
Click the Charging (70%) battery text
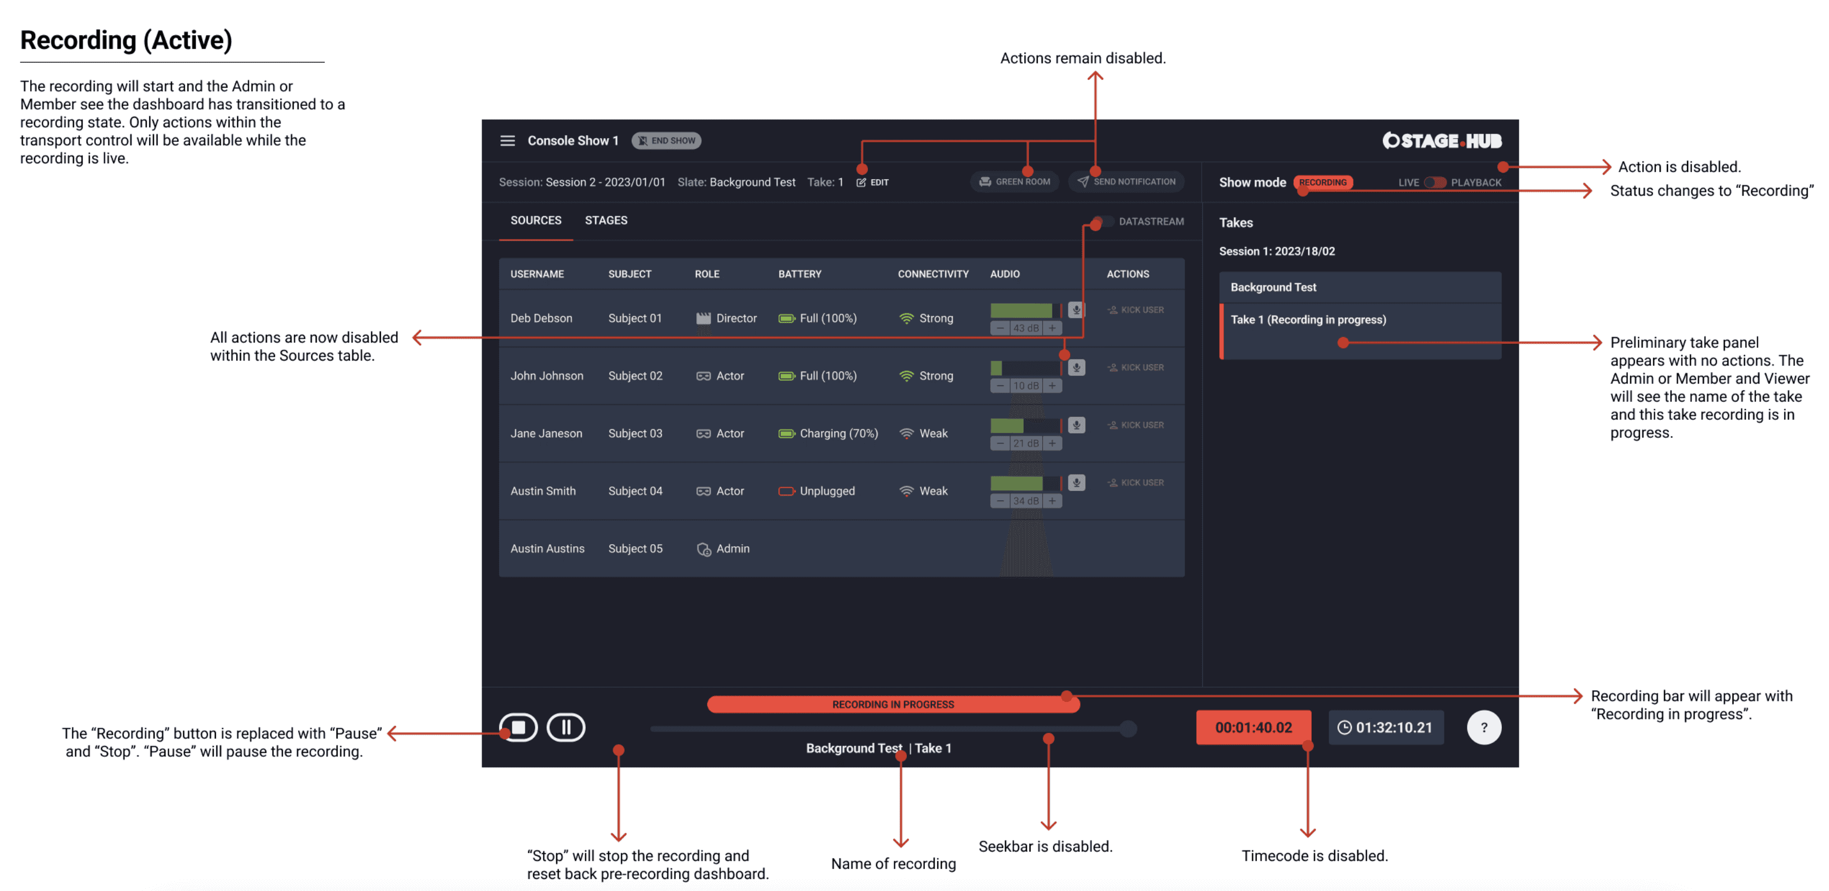pyautogui.click(x=838, y=433)
